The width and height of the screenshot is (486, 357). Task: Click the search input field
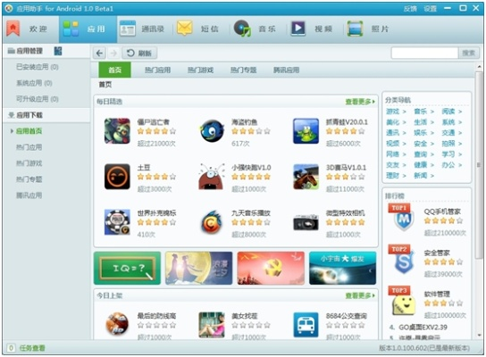click(424, 53)
